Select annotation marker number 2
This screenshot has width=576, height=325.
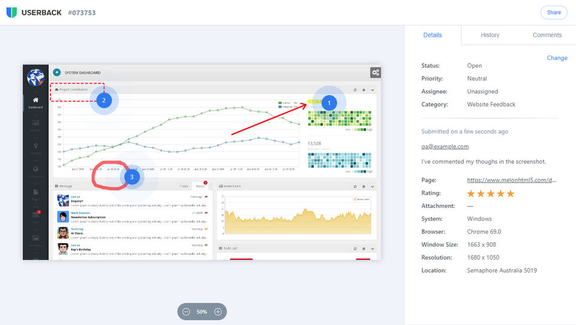click(104, 100)
